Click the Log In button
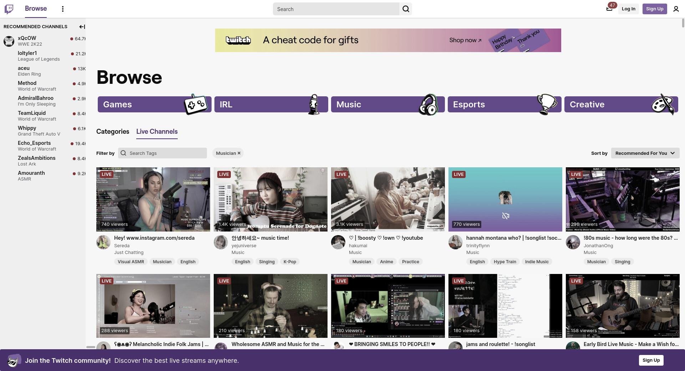Viewport: 685px width, 371px height. coord(628,9)
